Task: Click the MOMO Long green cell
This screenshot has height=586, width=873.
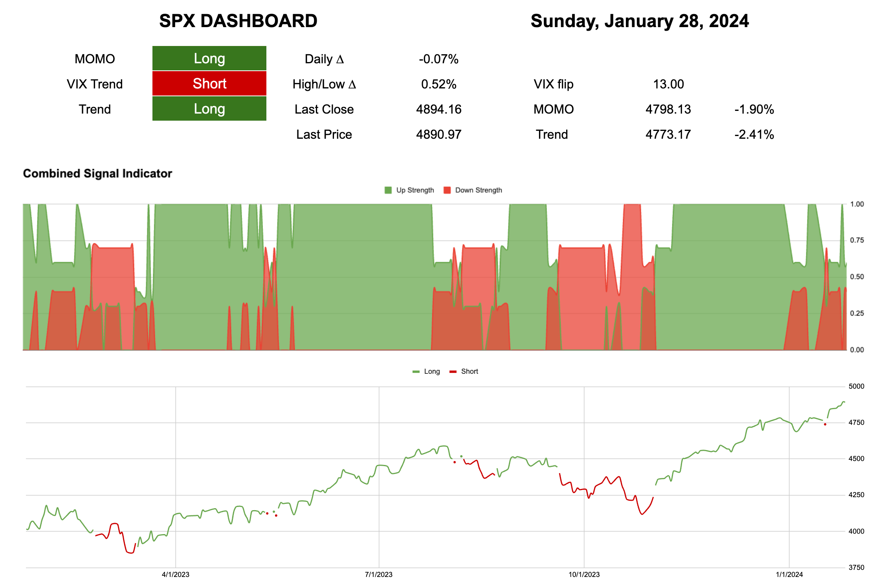Action: [209, 59]
